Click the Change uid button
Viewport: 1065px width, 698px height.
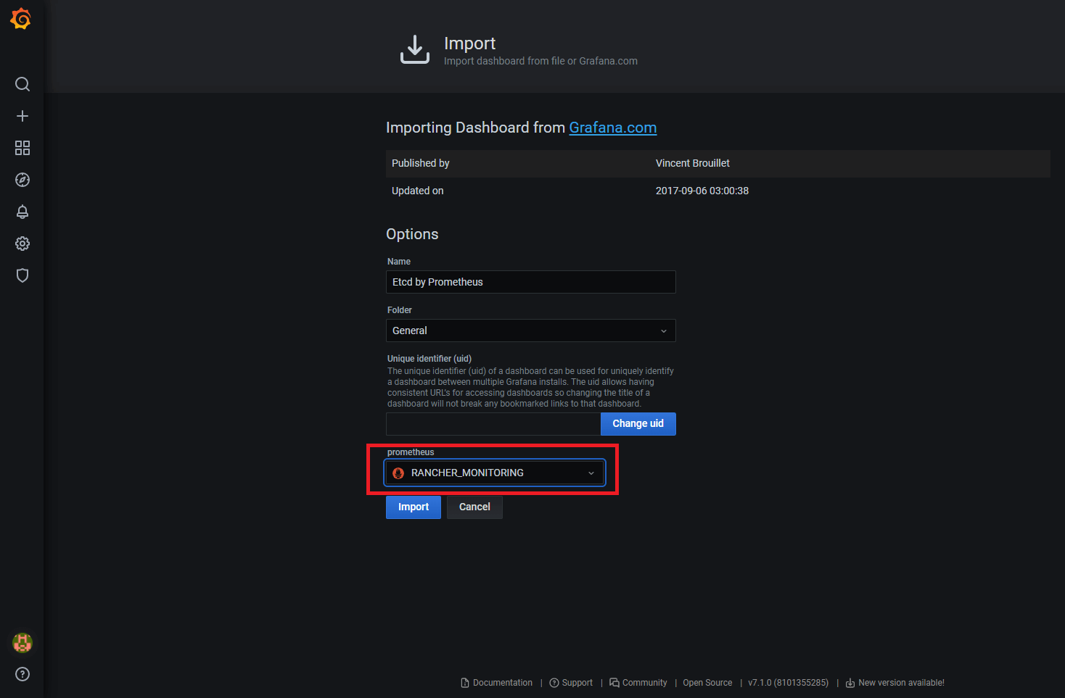click(x=638, y=424)
